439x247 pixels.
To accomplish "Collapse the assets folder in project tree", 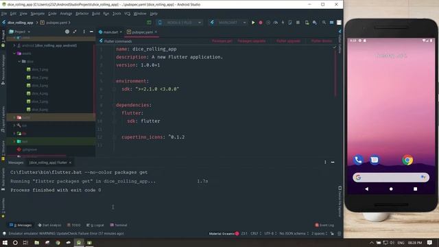I will point(14,54).
